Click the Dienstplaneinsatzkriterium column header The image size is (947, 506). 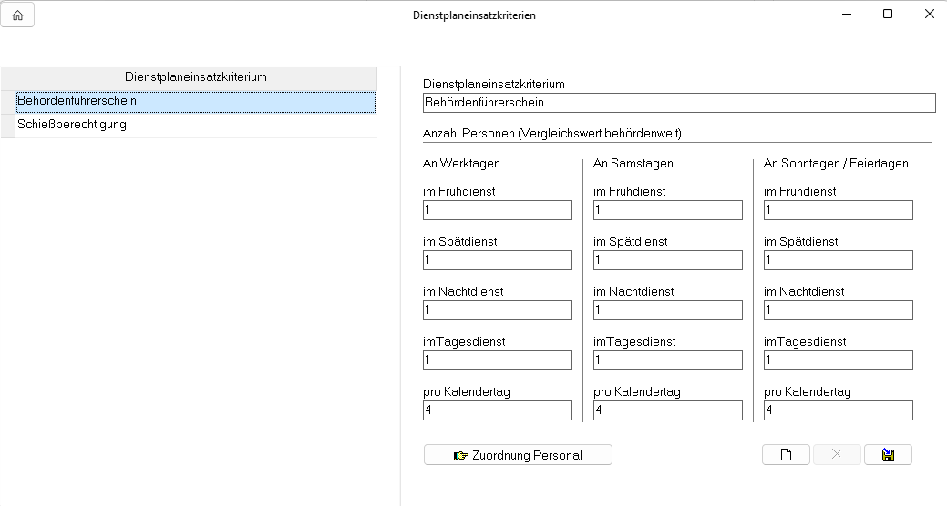click(x=195, y=77)
